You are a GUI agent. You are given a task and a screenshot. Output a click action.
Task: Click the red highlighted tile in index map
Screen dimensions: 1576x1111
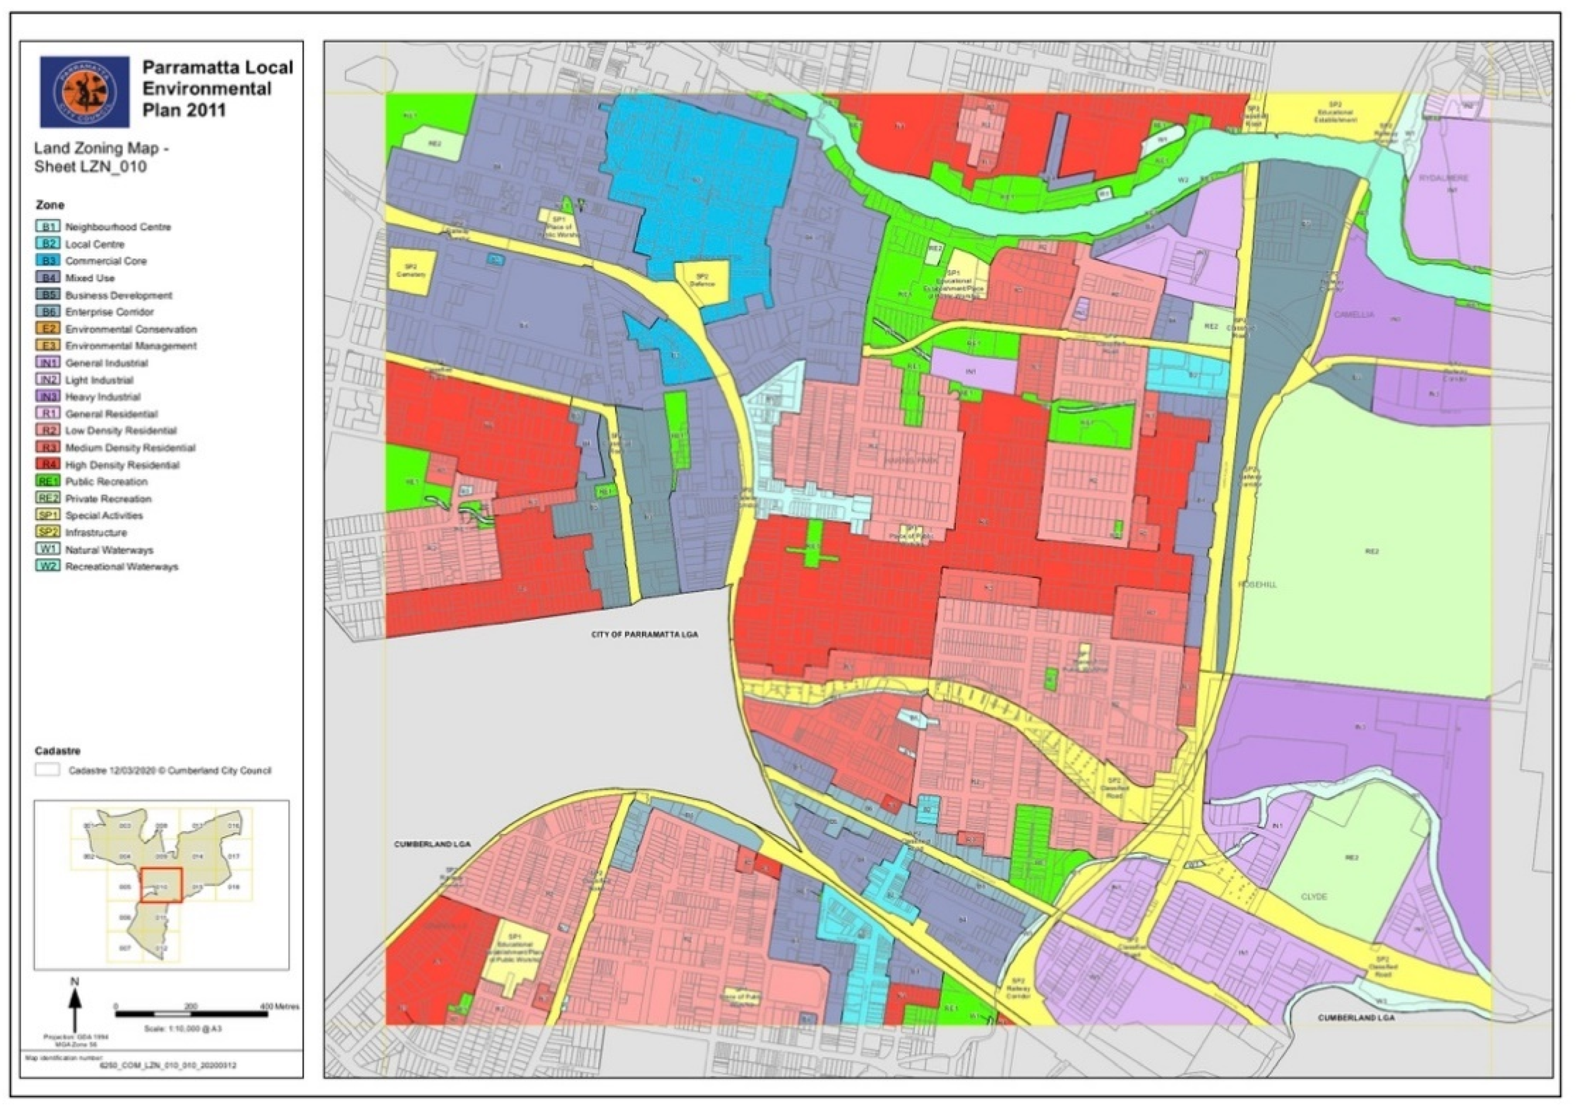pos(162,886)
